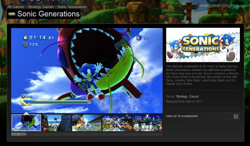Open the Strategy genre link

(181, 96)
